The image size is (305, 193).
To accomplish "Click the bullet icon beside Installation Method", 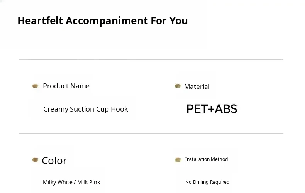I will point(178,159).
